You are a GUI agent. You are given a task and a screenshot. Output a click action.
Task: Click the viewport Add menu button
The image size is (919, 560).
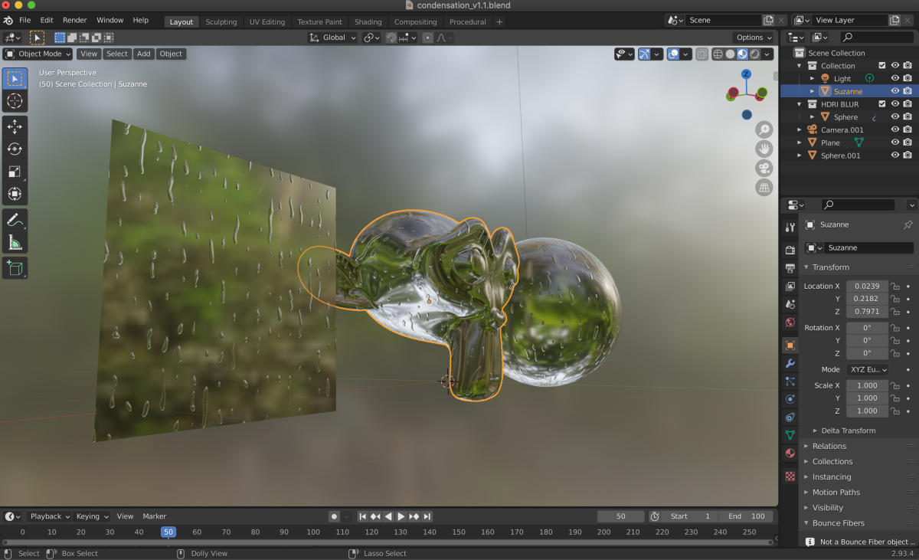[144, 54]
